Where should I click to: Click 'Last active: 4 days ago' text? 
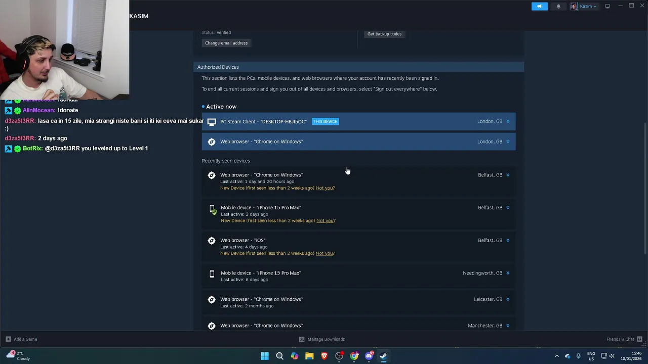tap(244, 247)
